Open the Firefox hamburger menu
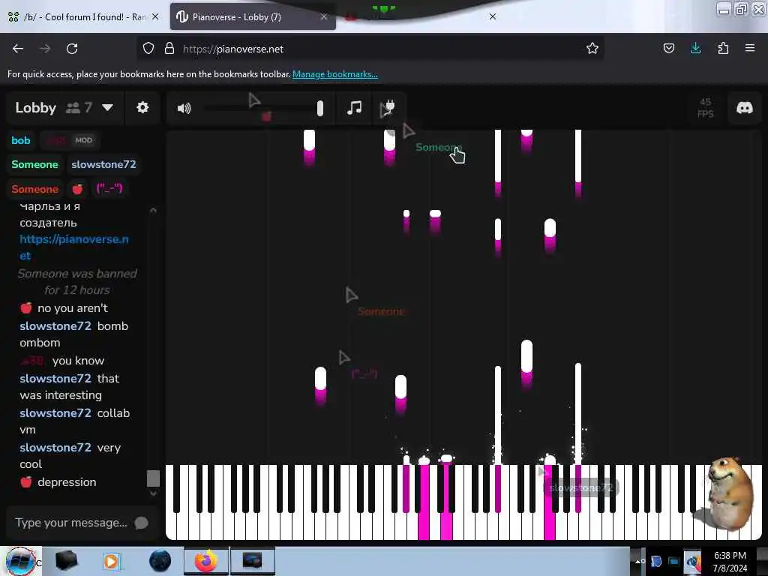This screenshot has height=576, width=768. 750,49
